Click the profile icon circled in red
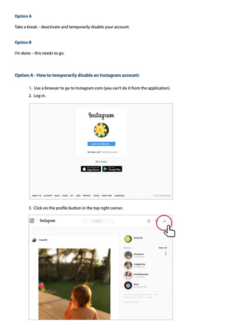This screenshot has height=334, width=236. coord(165,221)
